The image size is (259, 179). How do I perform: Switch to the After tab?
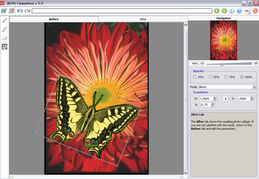click(143, 19)
